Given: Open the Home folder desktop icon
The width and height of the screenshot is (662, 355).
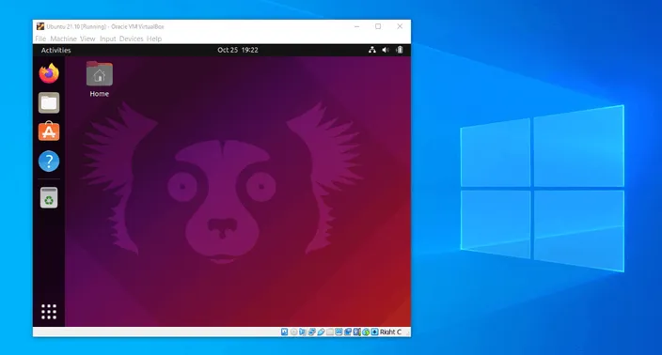Looking at the screenshot, I should pos(100,74).
